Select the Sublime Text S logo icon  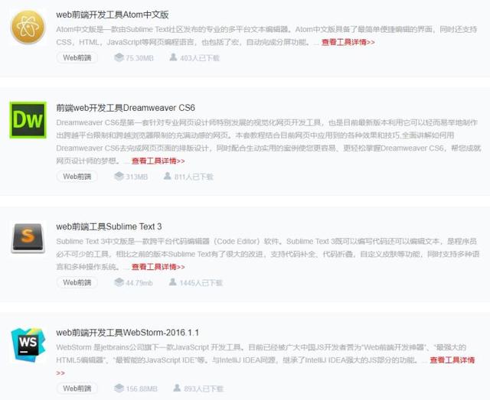click(28, 238)
